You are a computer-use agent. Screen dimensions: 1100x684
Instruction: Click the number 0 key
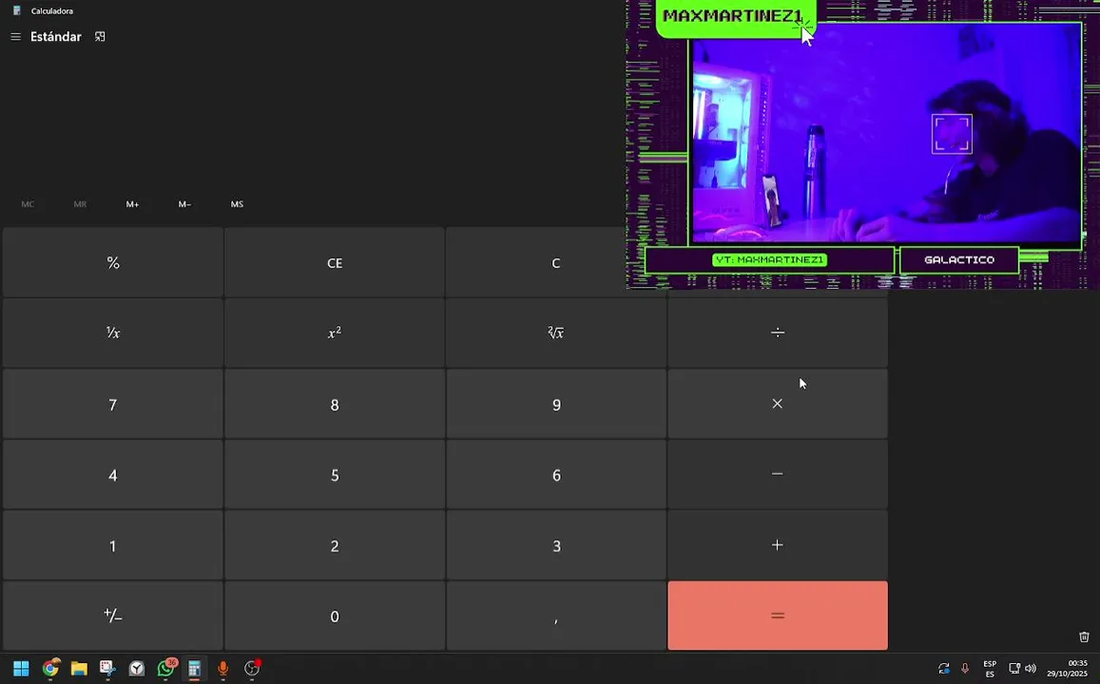point(335,616)
